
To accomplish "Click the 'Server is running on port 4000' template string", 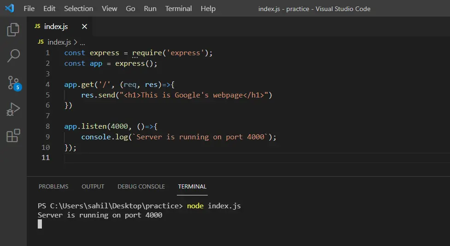I will point(200,137).
